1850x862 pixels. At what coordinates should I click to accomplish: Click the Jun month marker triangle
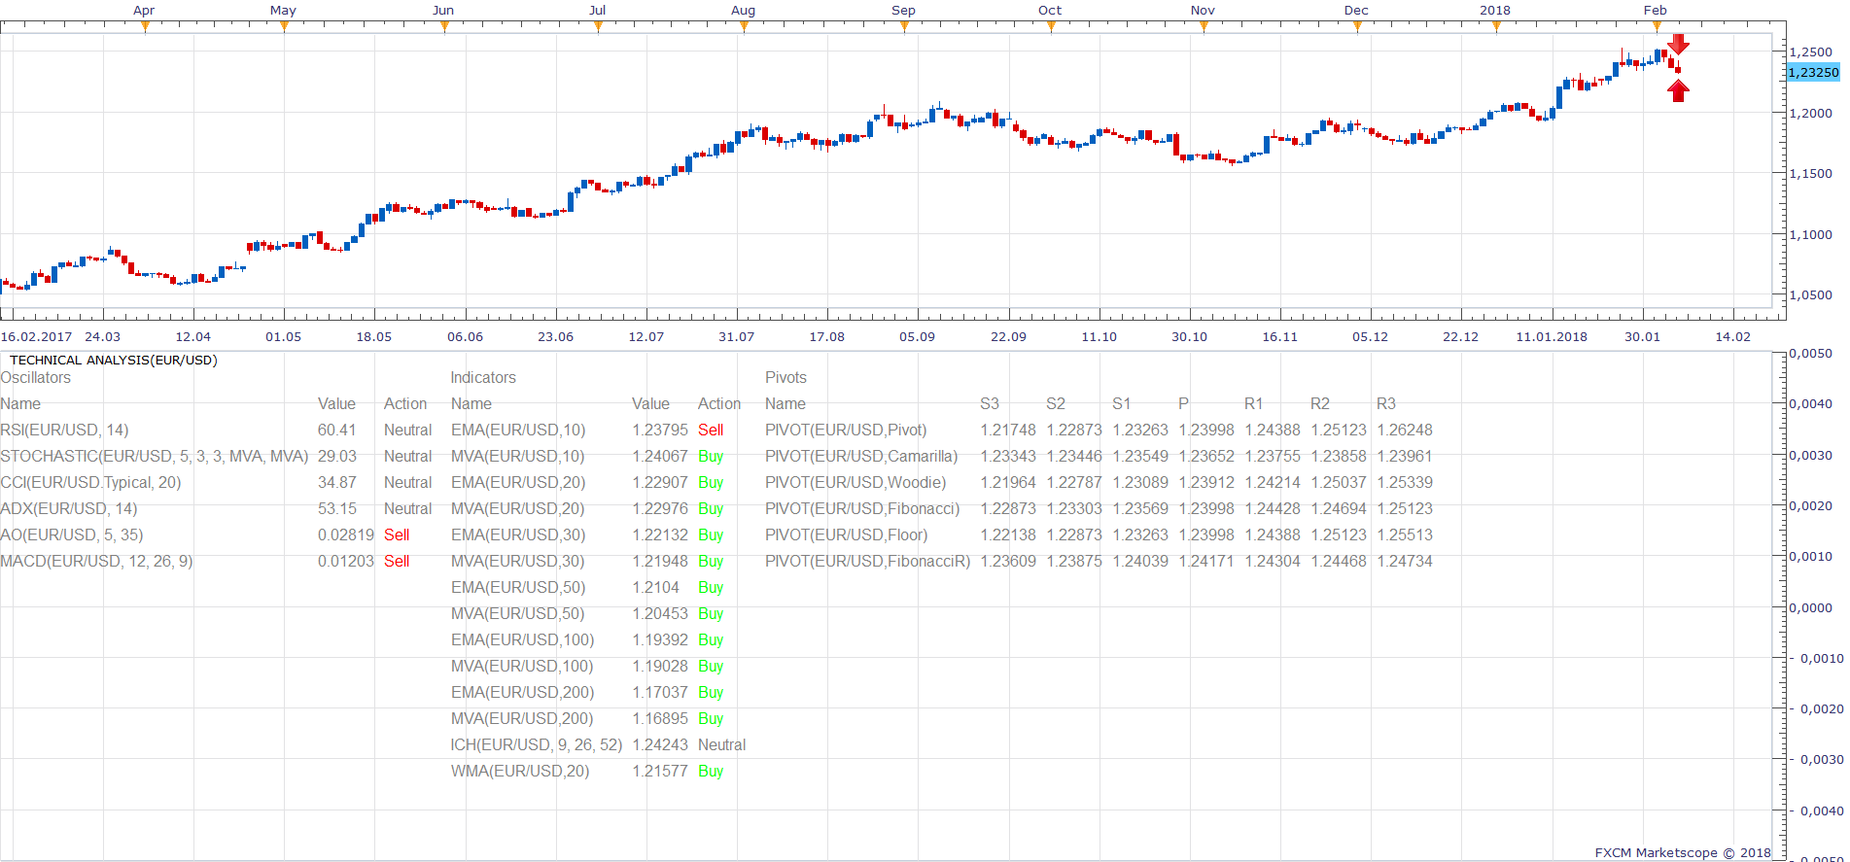click(x=444, y=26)
